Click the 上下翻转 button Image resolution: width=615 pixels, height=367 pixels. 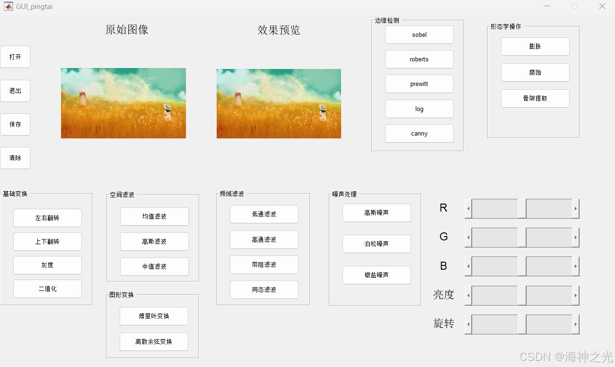click(x=47, y=241)
